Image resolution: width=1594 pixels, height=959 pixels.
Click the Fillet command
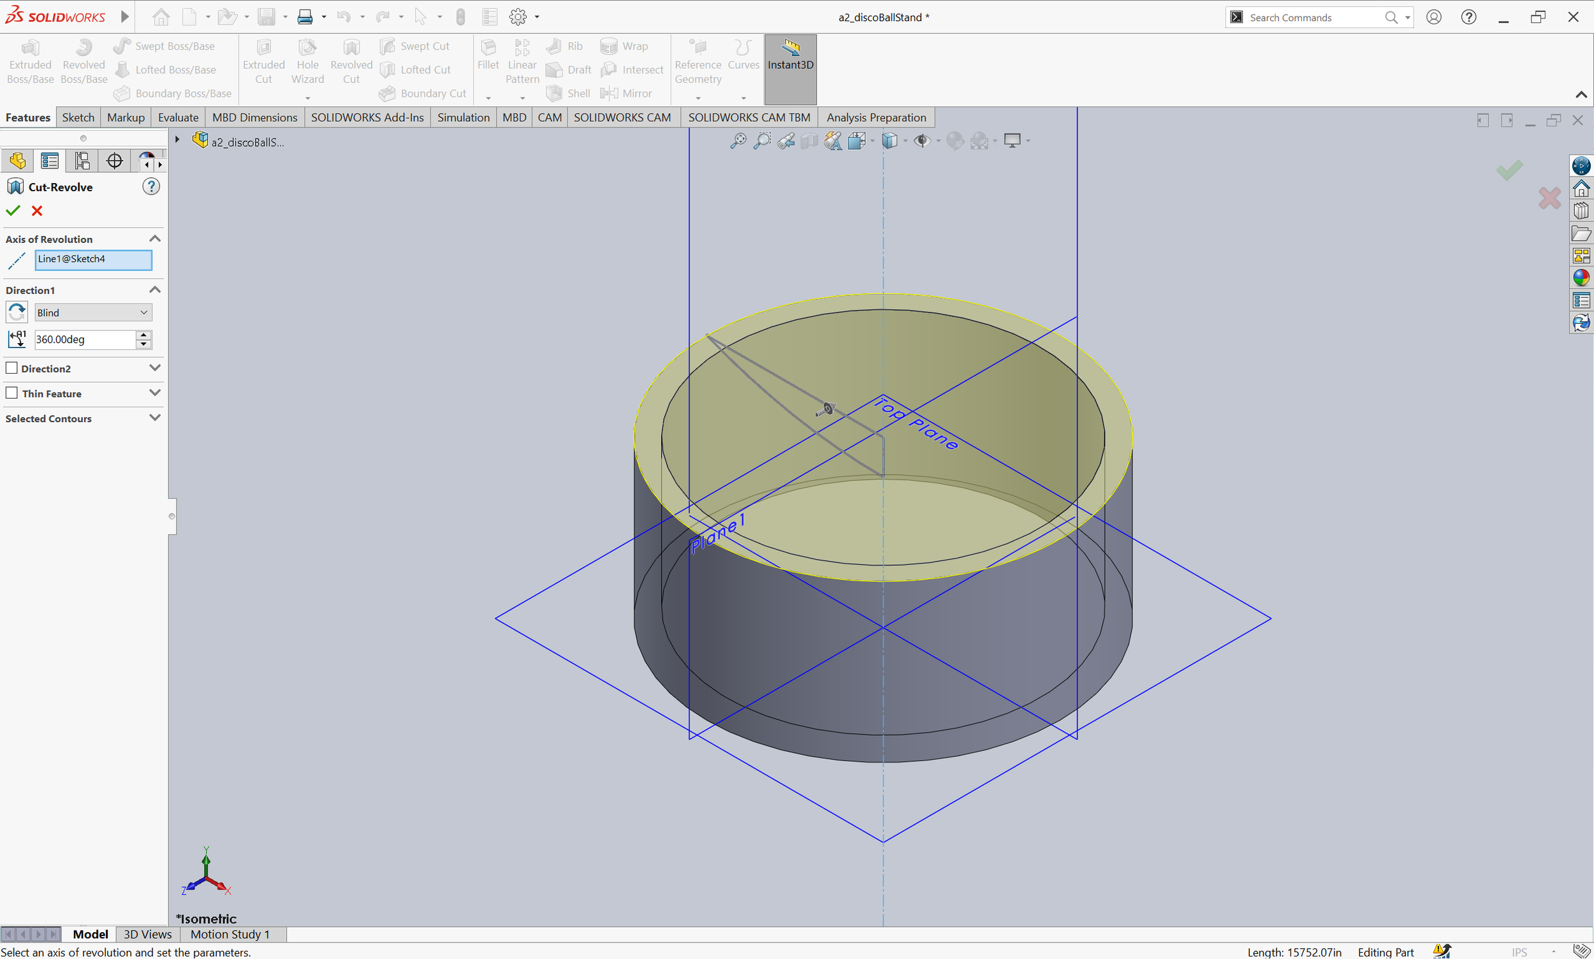[x=488, y=55]
